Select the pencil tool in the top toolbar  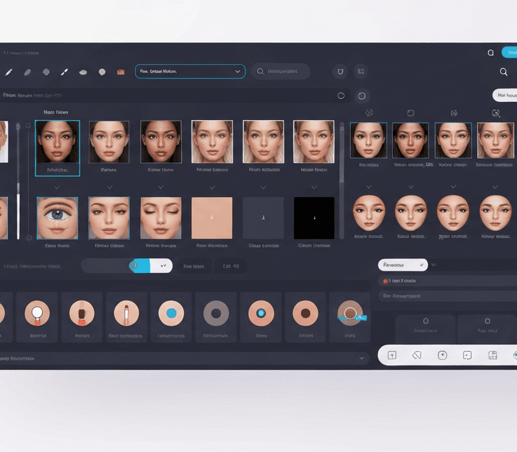(x=8, y=72)
